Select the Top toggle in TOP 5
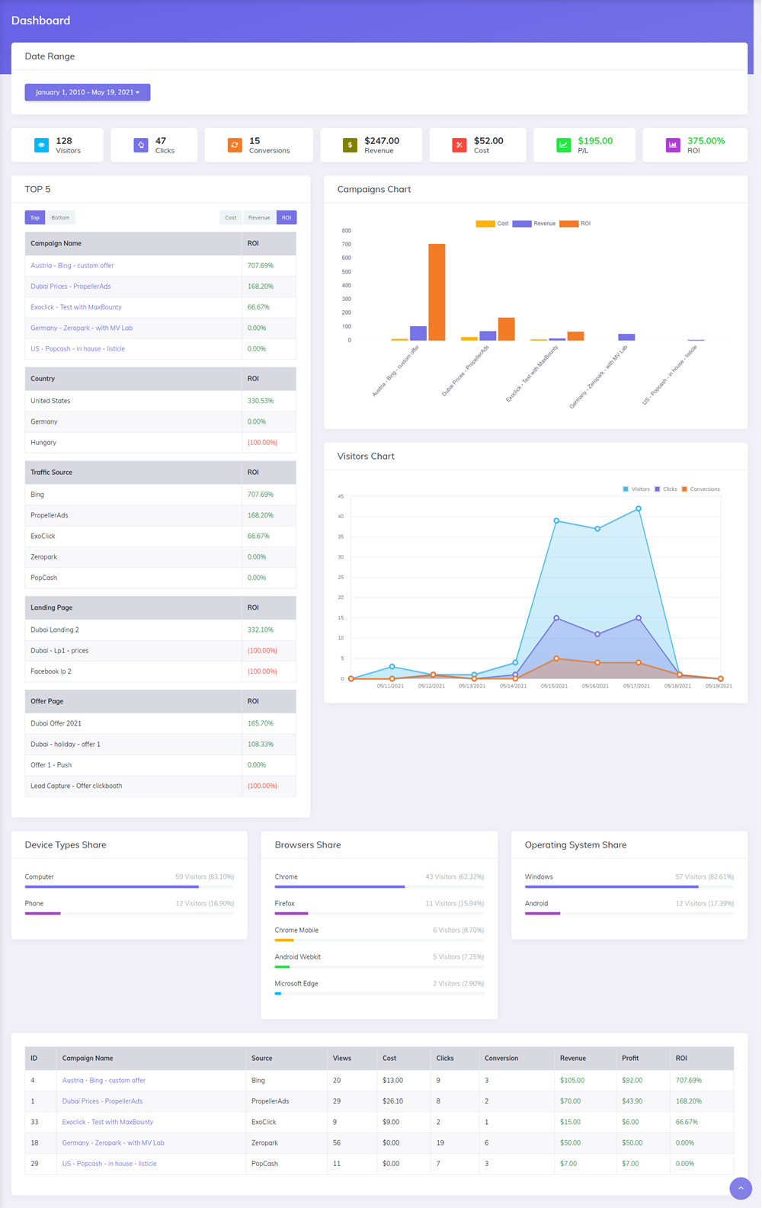 click(x=35, y=218)
